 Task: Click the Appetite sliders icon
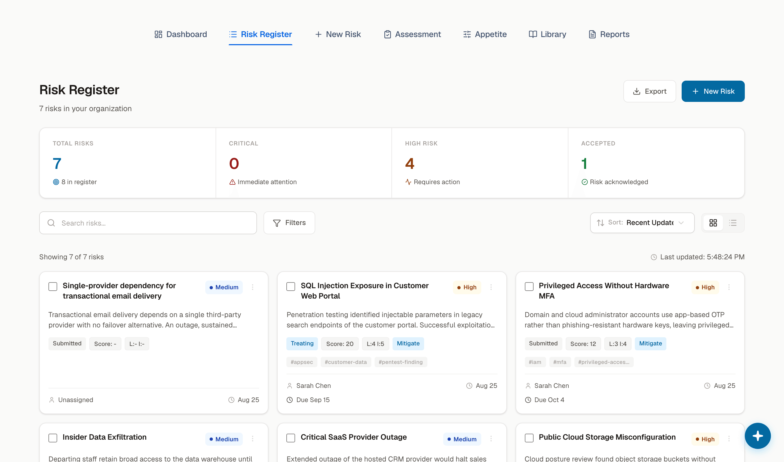point(467,34)
